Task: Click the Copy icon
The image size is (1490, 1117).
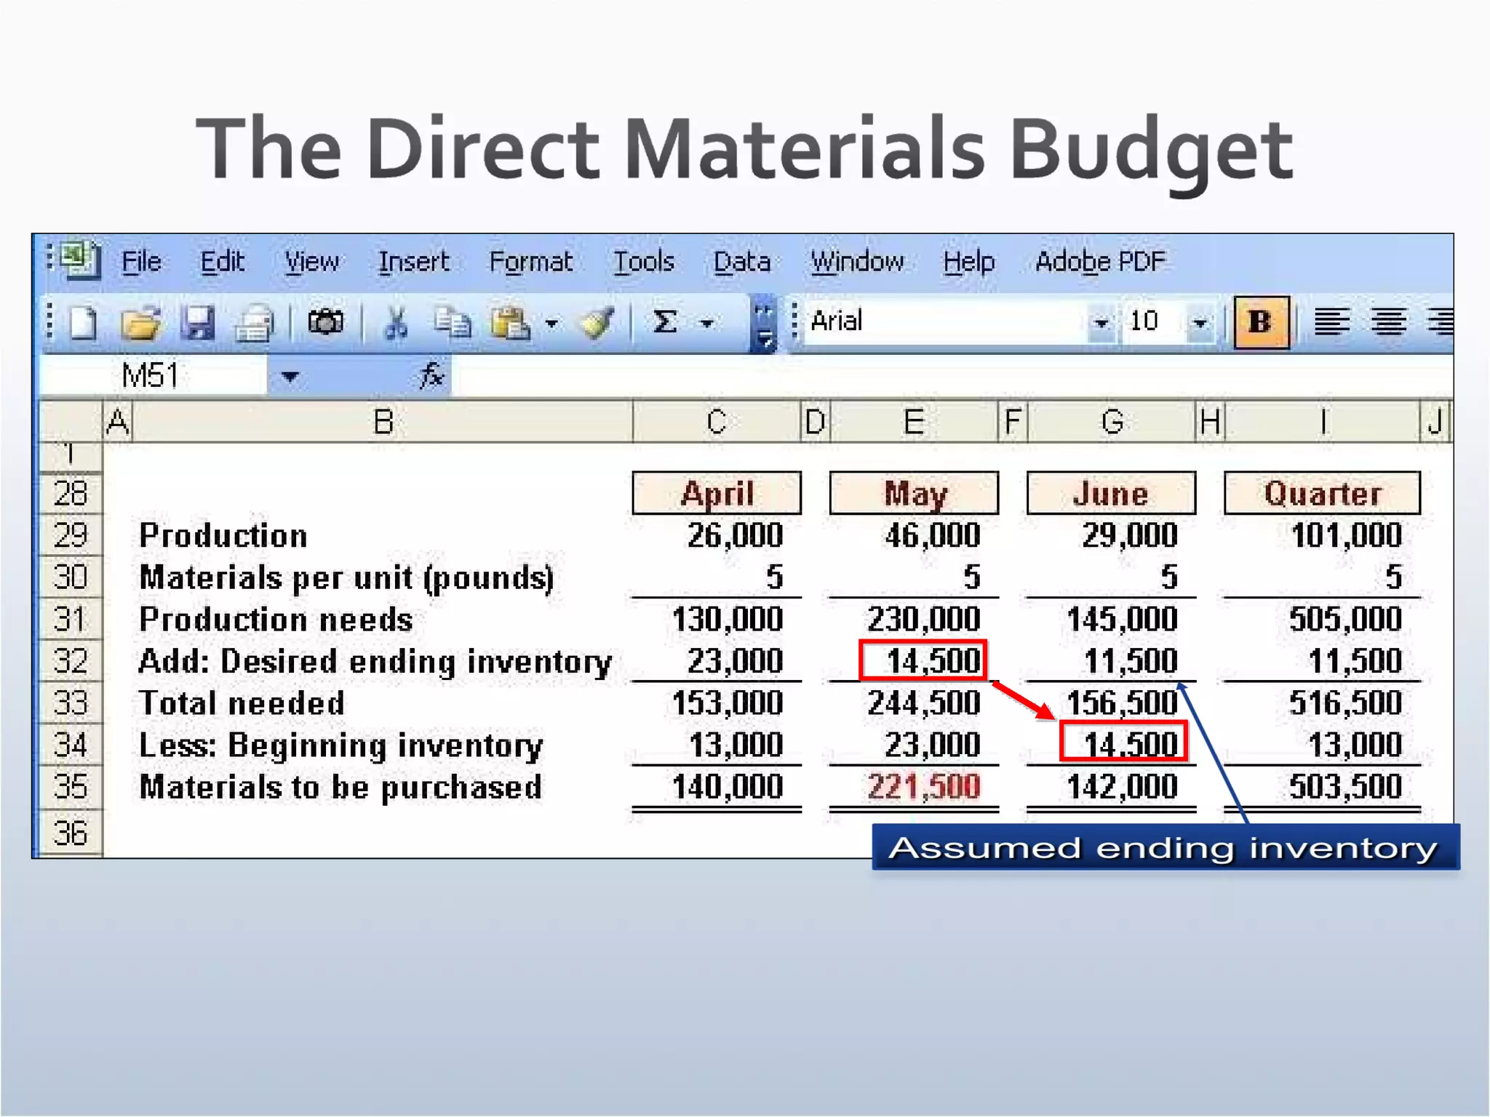Action: tap(451, 323)
